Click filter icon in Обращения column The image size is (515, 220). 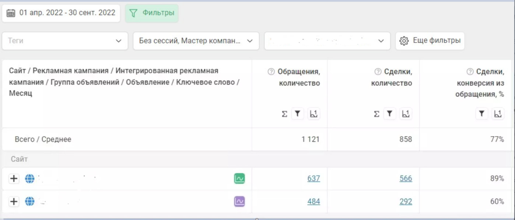(298, 114)
